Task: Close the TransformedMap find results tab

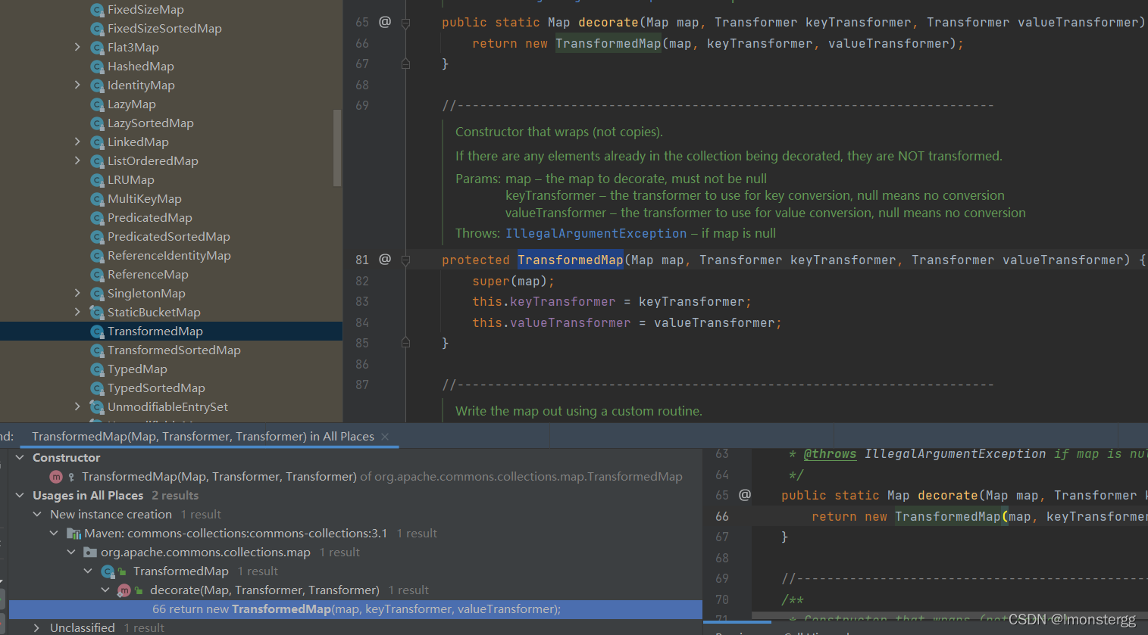Action: [x=385, y=437]
